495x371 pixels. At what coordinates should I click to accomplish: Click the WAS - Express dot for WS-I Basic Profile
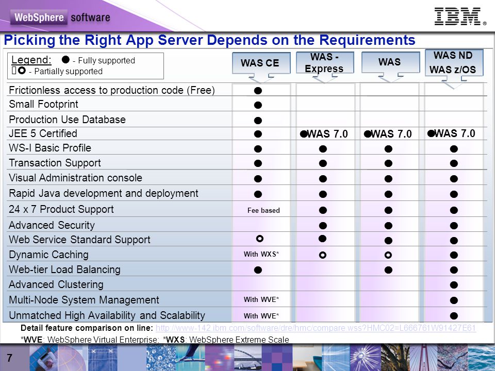point(323,149)
